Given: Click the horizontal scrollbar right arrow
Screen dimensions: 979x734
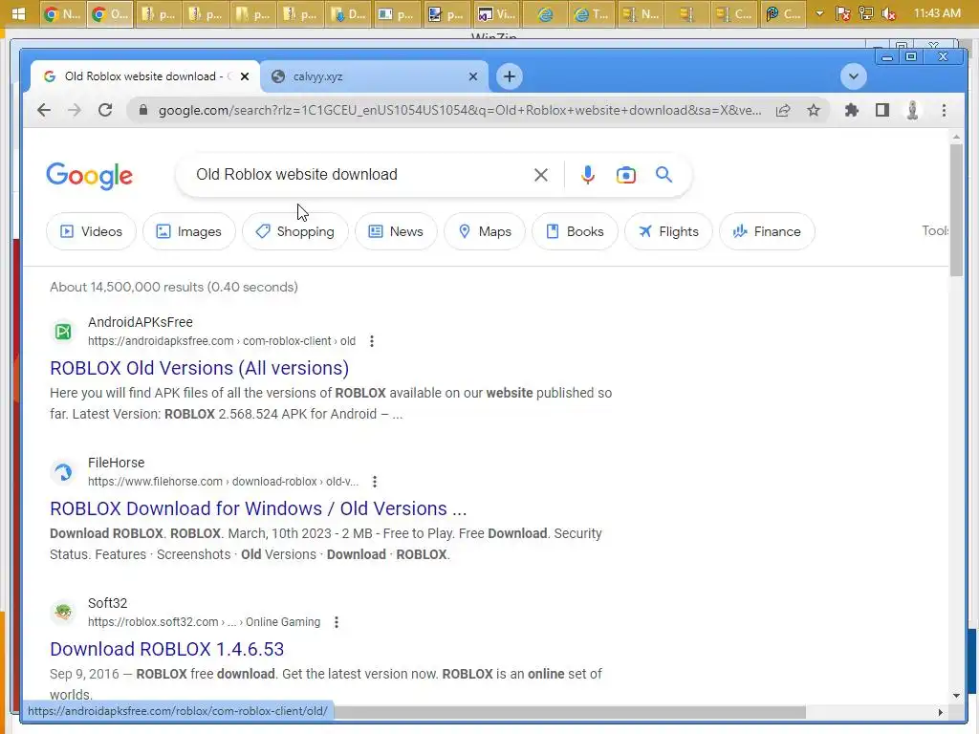Looking at the screenshot, I should (941, 712).
